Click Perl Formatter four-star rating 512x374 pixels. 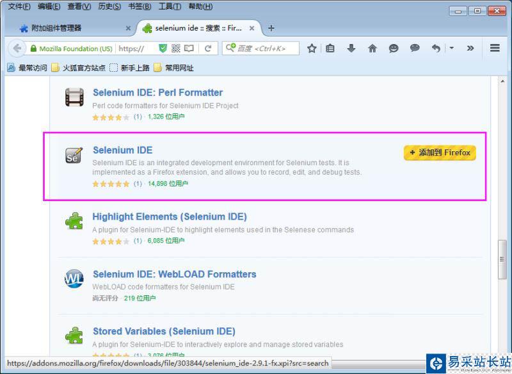pyautogui.click(x=111, y=117)
